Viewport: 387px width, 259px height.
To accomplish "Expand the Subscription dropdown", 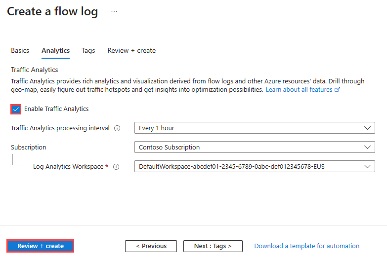I will [x=255, y=147].
